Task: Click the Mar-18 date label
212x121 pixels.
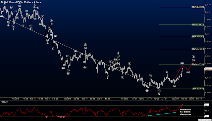Action: pos(100,99)
